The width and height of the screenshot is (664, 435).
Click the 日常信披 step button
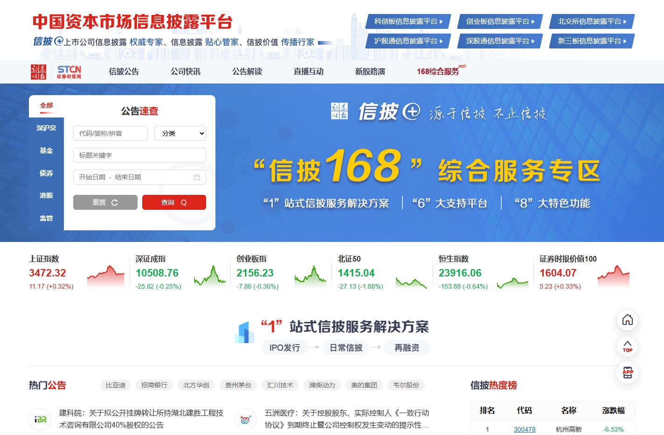point(346,348)
